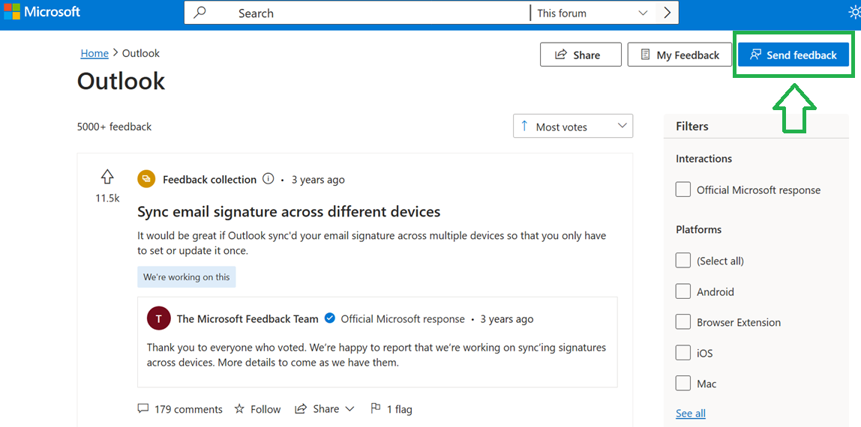Show all platforms via See all
Image resolution: width=861 pixels, height=427 pixels.
click(691, 413)
